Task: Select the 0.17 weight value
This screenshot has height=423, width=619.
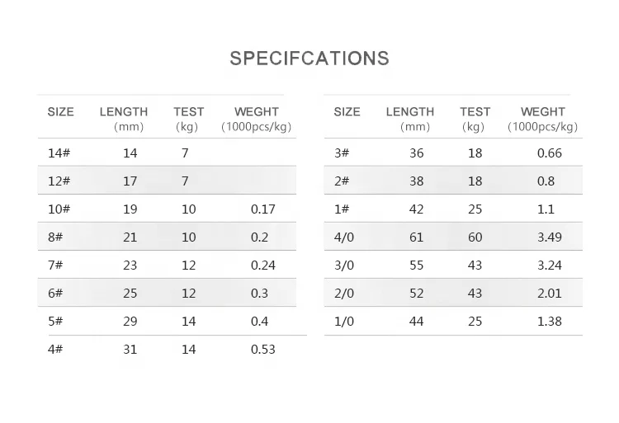Action: (263, 209)
